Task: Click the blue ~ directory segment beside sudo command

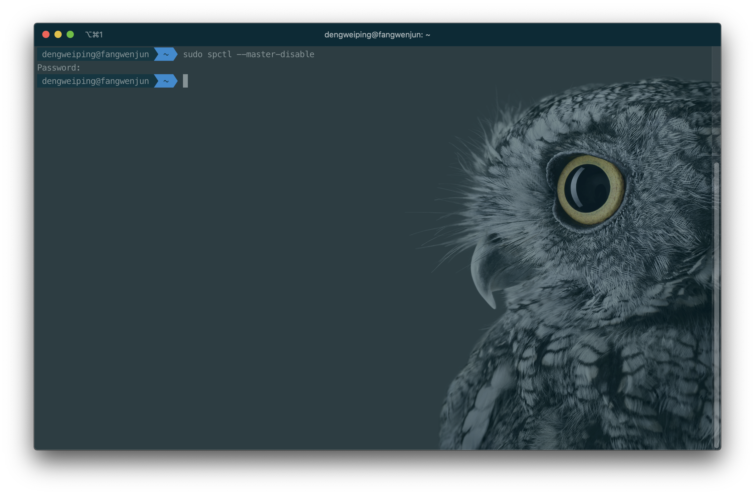Action: [166, 54]
